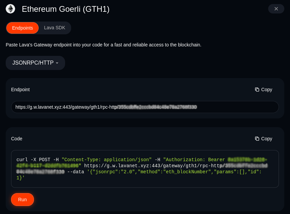Select the endpoint URL input field
This screenshot has width=290, height=214.
click(145, 107)
